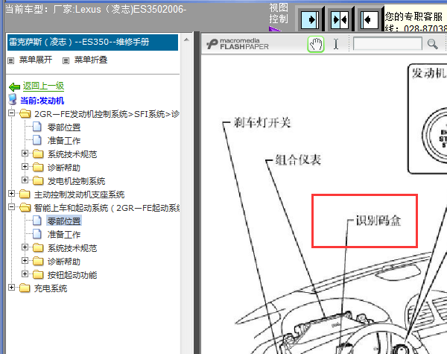
Task: Click the 菜单折叠 menu collapse icon
Action: [66, 60]
